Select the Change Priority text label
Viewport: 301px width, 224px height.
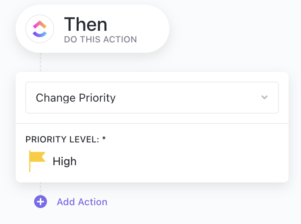click(75, 98)
